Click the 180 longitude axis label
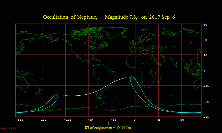 (43, 120)
